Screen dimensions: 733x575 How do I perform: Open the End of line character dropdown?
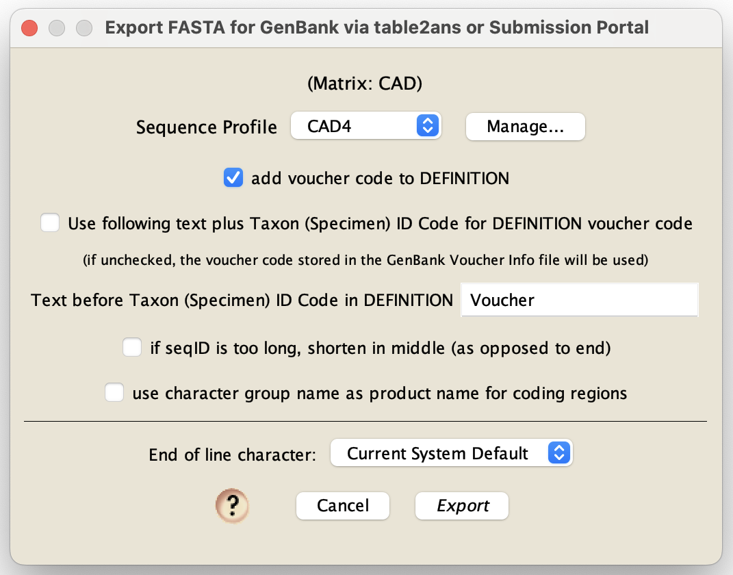click(x=452, y=452)
